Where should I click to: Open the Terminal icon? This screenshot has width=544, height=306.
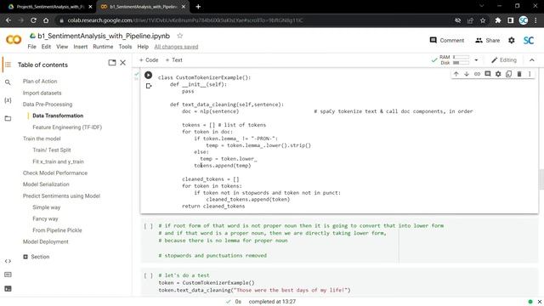pos(8,289)
